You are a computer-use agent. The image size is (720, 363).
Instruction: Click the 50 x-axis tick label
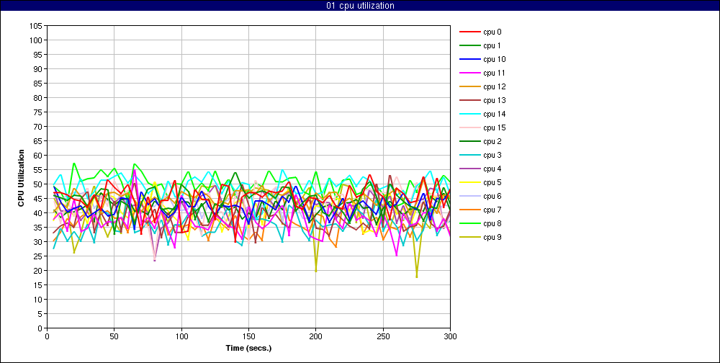pos(114,336)
